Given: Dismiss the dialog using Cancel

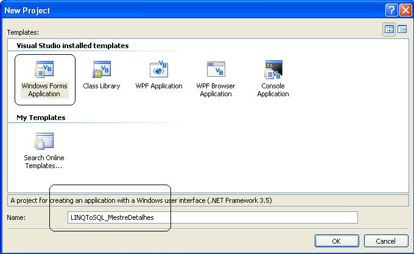Looking at the screenshot, I should click(386, 241).
